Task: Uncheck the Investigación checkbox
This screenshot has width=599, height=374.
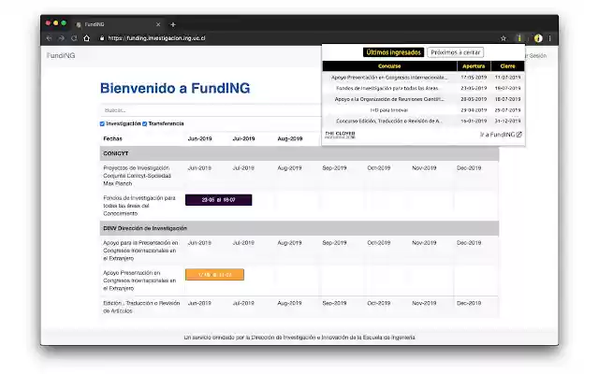Action: pyautogui.click(x=102, y=124)
